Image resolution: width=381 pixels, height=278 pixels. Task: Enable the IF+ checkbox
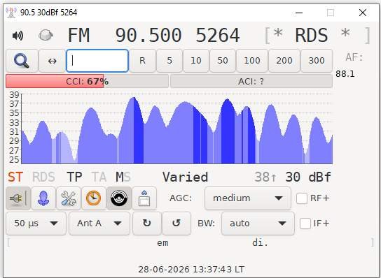[305, 224]
